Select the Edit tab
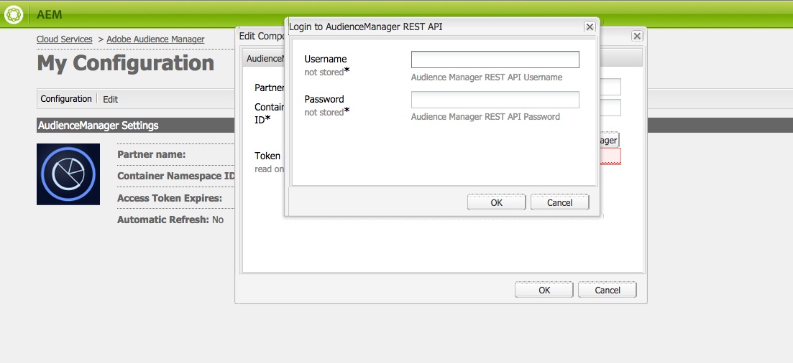 pyautogui.click(x=110, y=100)
